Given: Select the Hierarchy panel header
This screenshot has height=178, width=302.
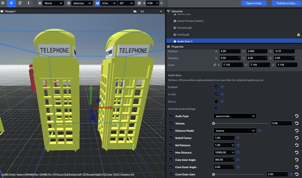Looking at the screenshot, I should coord(175,11).
